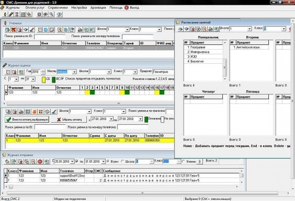Click the magnifier icon in Расписание занятий toolbar

pos(205,29)
